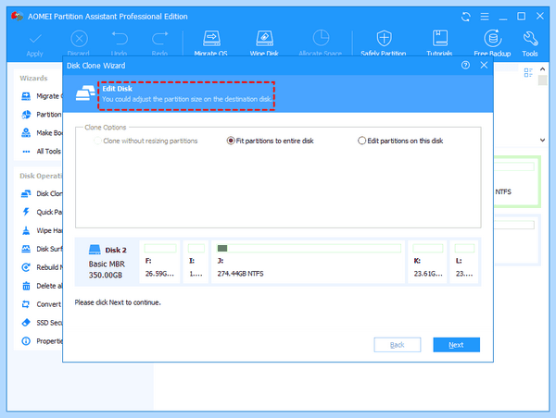This screenshot has height=418, width=556.
Task: Open the Tools wrench icon
Action: (x=530, y=39)
